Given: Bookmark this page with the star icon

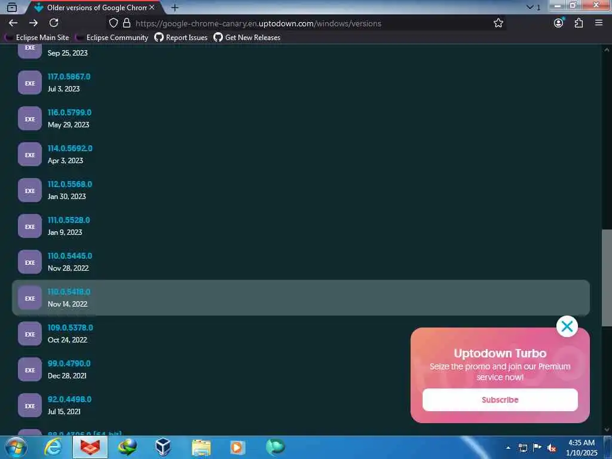Looking at the screenshot, I should (x=498, y=23).
